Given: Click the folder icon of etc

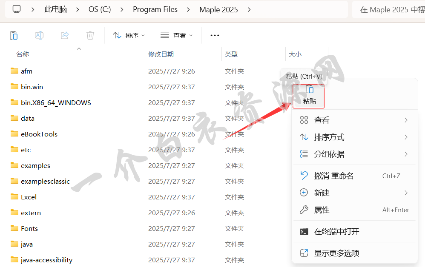Looking at the screenshot, I should coord(14,149).
